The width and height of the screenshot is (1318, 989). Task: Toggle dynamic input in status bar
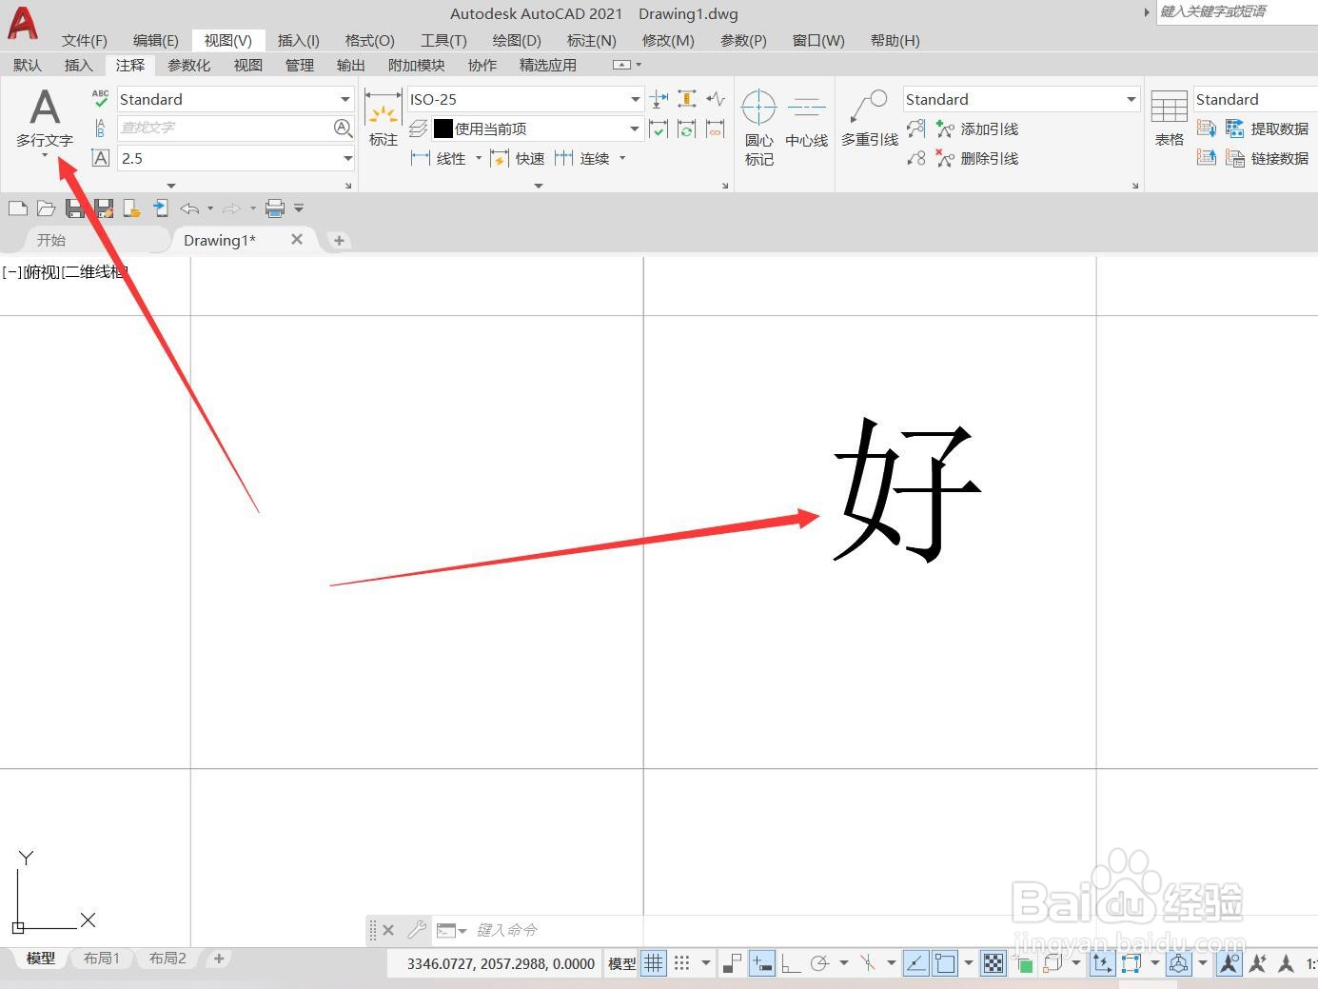pos(761,963)
